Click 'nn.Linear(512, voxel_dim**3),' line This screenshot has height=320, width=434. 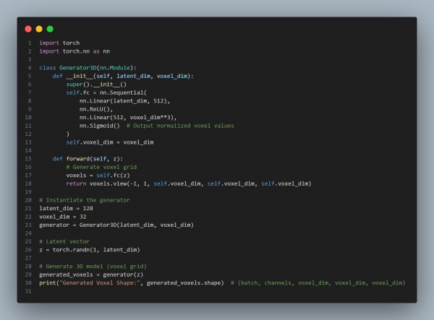click(x=128, y=118)
